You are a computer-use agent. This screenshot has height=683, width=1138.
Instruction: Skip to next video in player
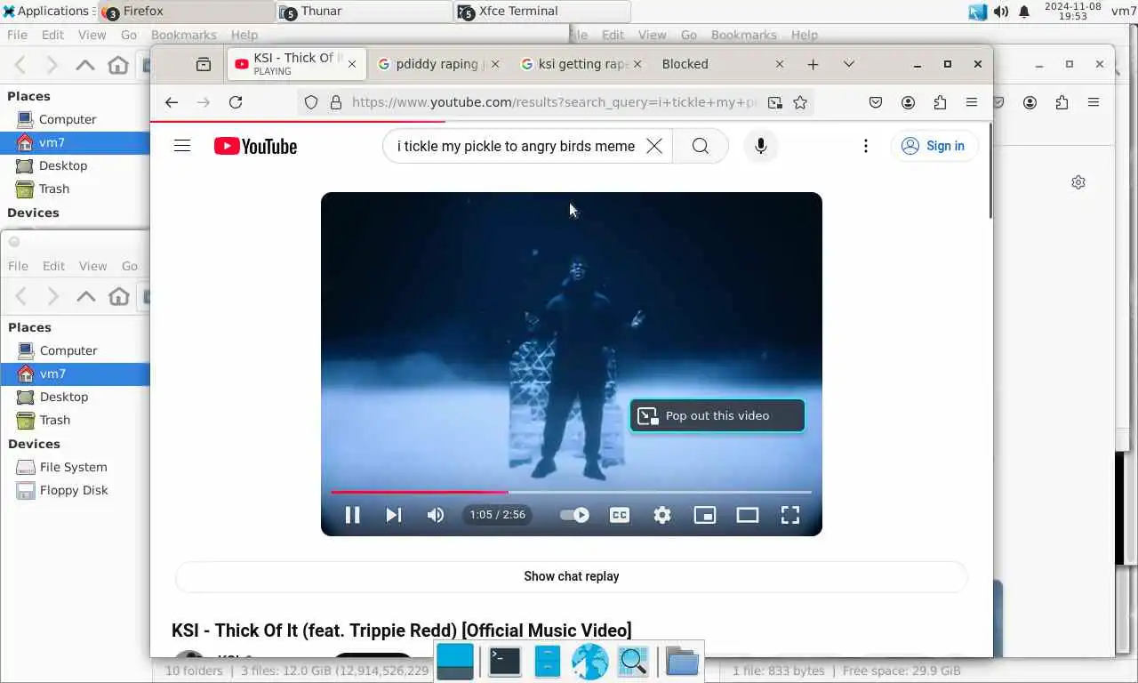[x=394, y=515]
